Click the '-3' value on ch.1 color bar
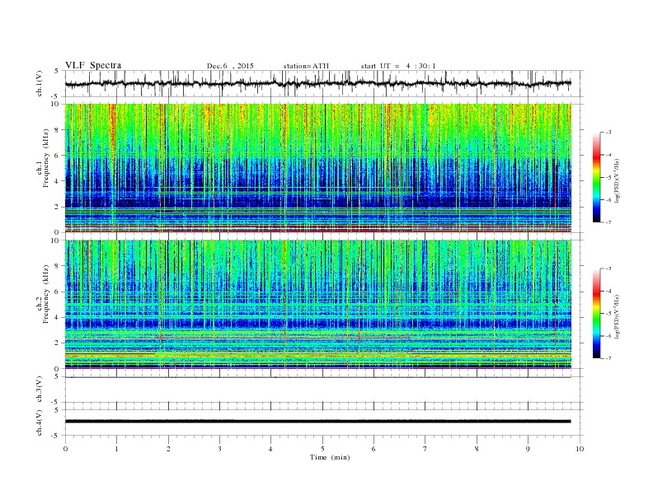653x504 pixels. click(x=608, y=133)
